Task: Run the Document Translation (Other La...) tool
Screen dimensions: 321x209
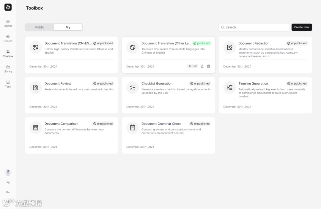Action: tap(193, 66)
